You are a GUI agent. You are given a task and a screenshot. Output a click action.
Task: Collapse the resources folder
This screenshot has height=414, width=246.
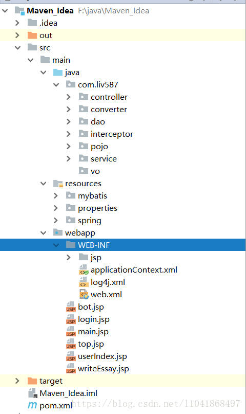pyautogui.click(x=44, y=183)
